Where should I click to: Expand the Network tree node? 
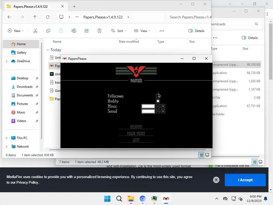[7, 147]
